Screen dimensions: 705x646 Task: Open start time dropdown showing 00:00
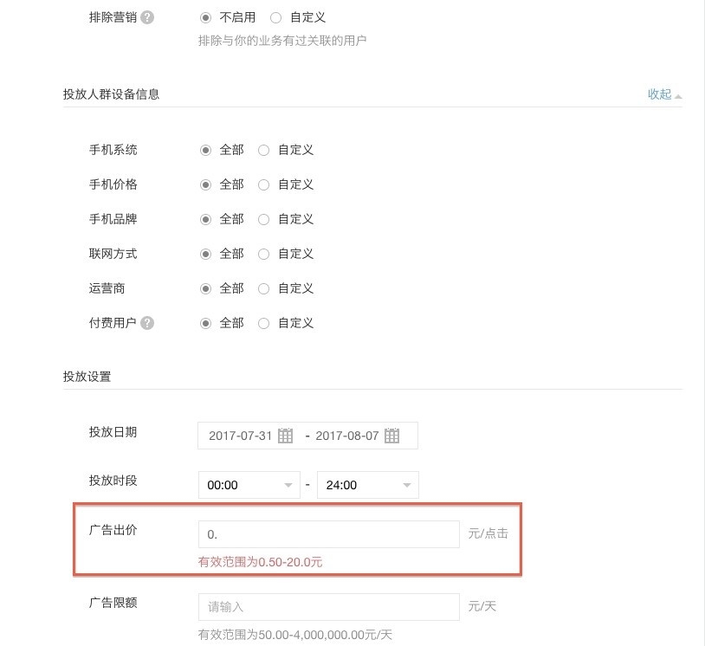click(x=249, y=485)
